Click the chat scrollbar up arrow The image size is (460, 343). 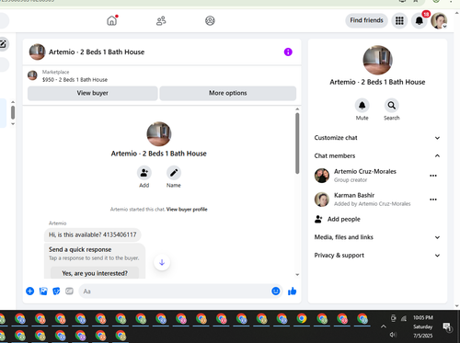click(x=297, y=109)
